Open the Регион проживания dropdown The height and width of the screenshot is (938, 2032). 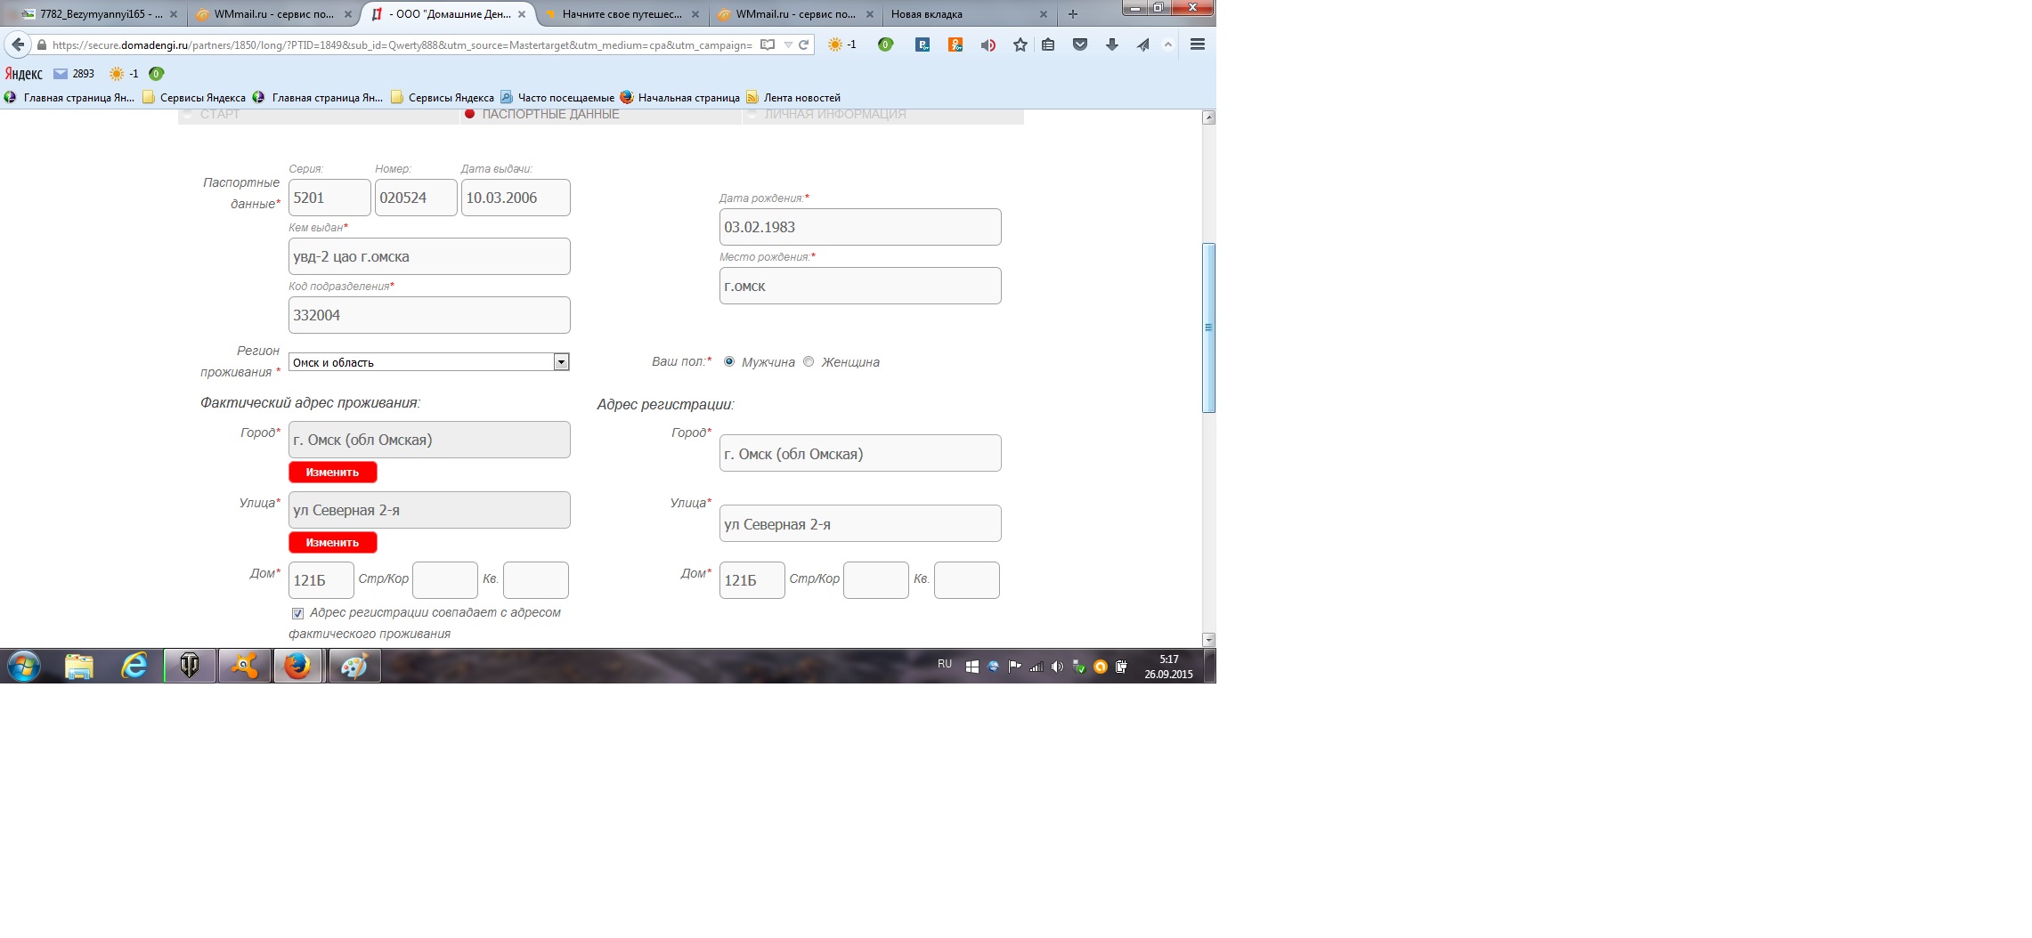[x=428, y=362]
